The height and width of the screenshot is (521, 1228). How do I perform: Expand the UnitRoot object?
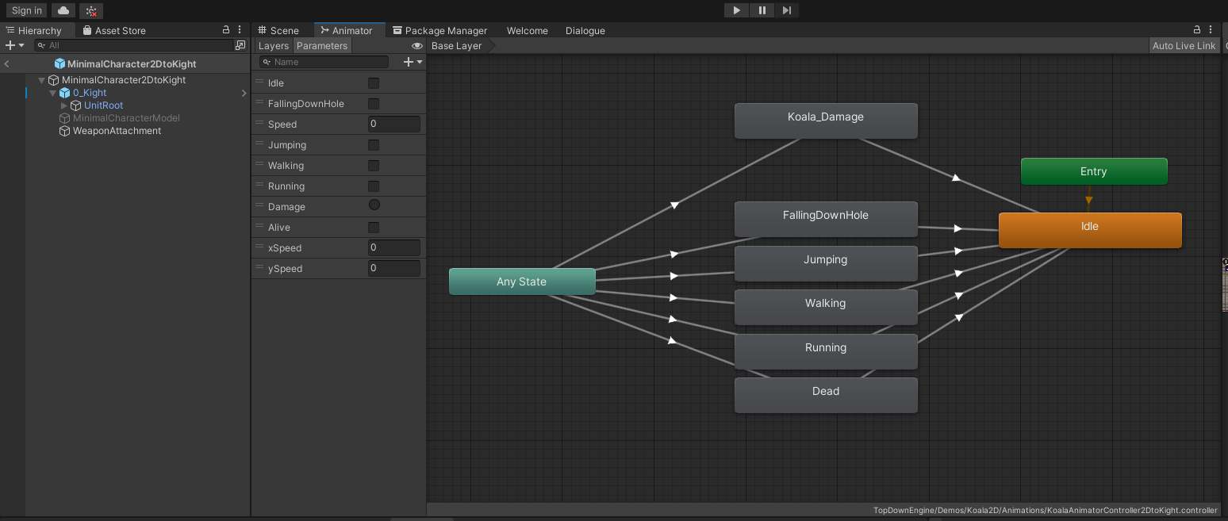(64, 105)
